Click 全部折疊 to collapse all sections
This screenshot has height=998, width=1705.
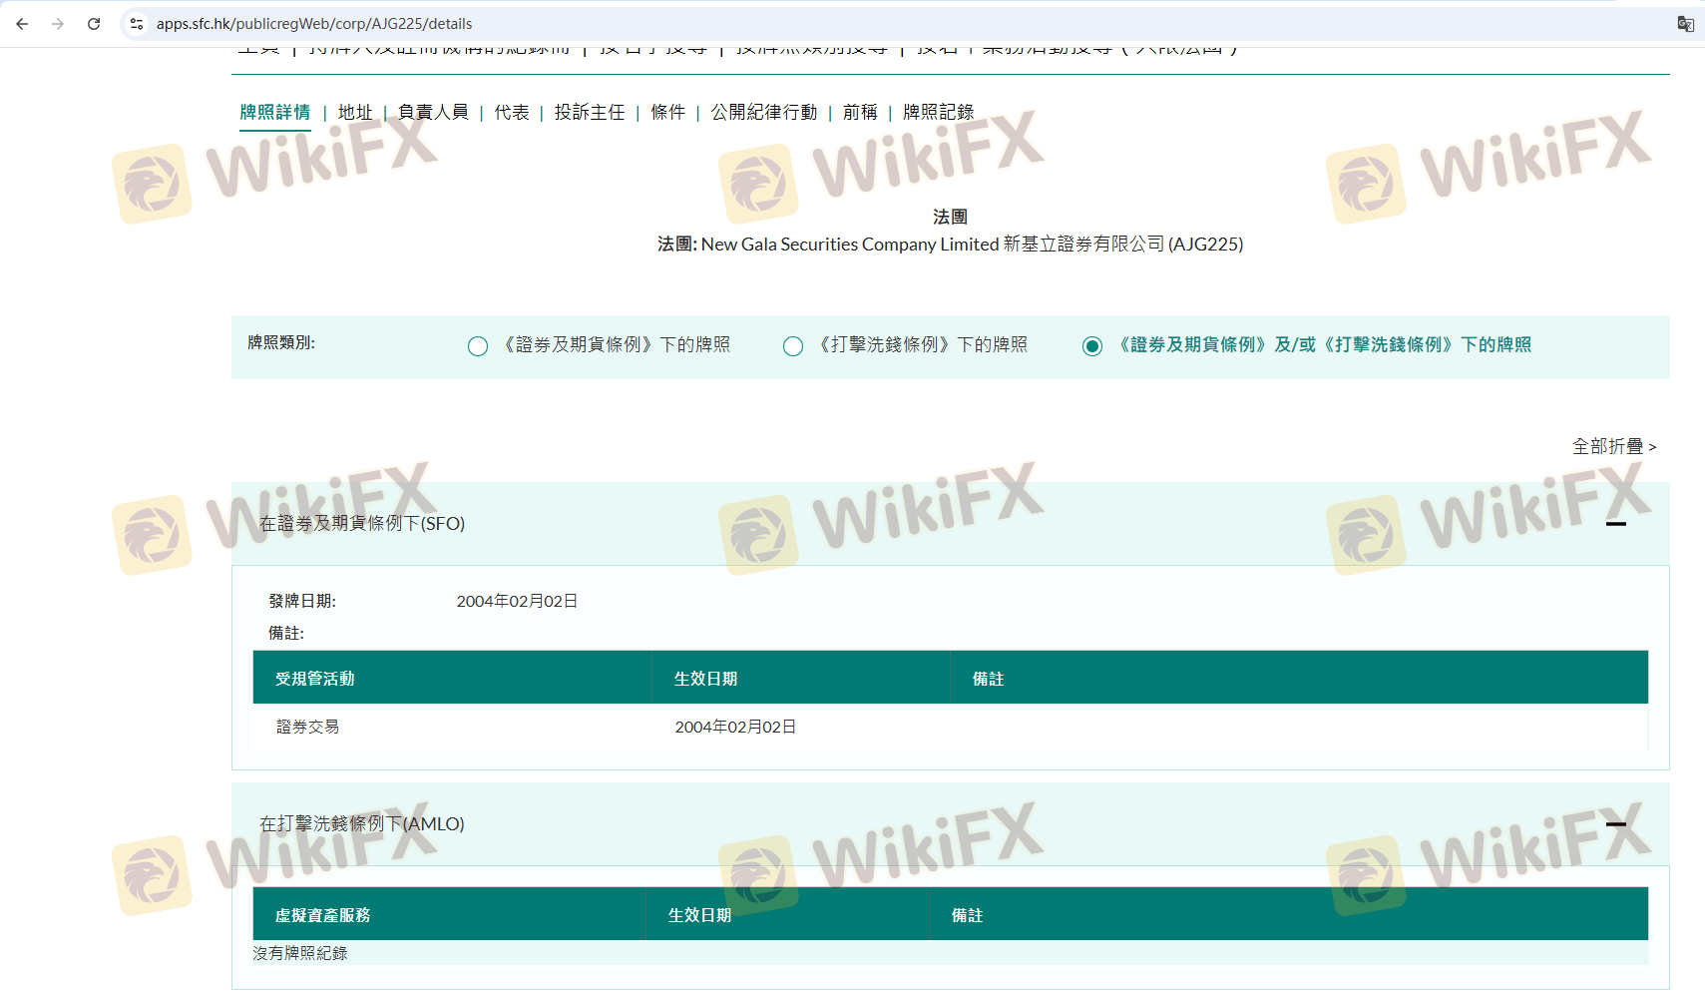[1614, 446]
